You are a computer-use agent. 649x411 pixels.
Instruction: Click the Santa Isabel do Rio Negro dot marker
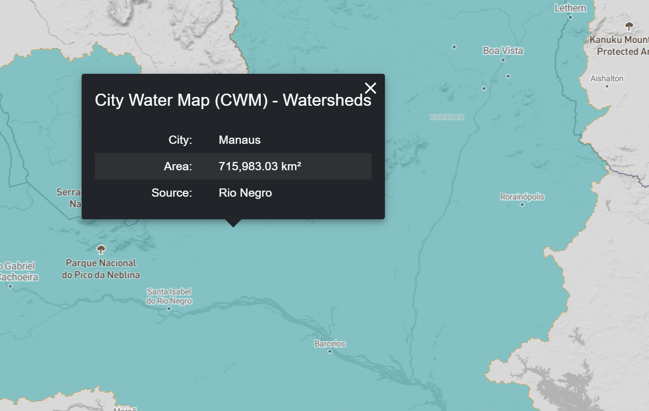(x=169, y=309)
